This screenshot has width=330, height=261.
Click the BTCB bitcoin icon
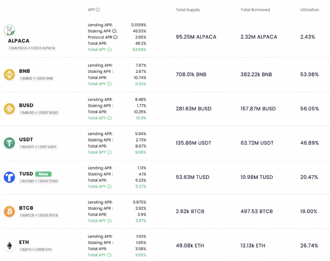[9, 211]
